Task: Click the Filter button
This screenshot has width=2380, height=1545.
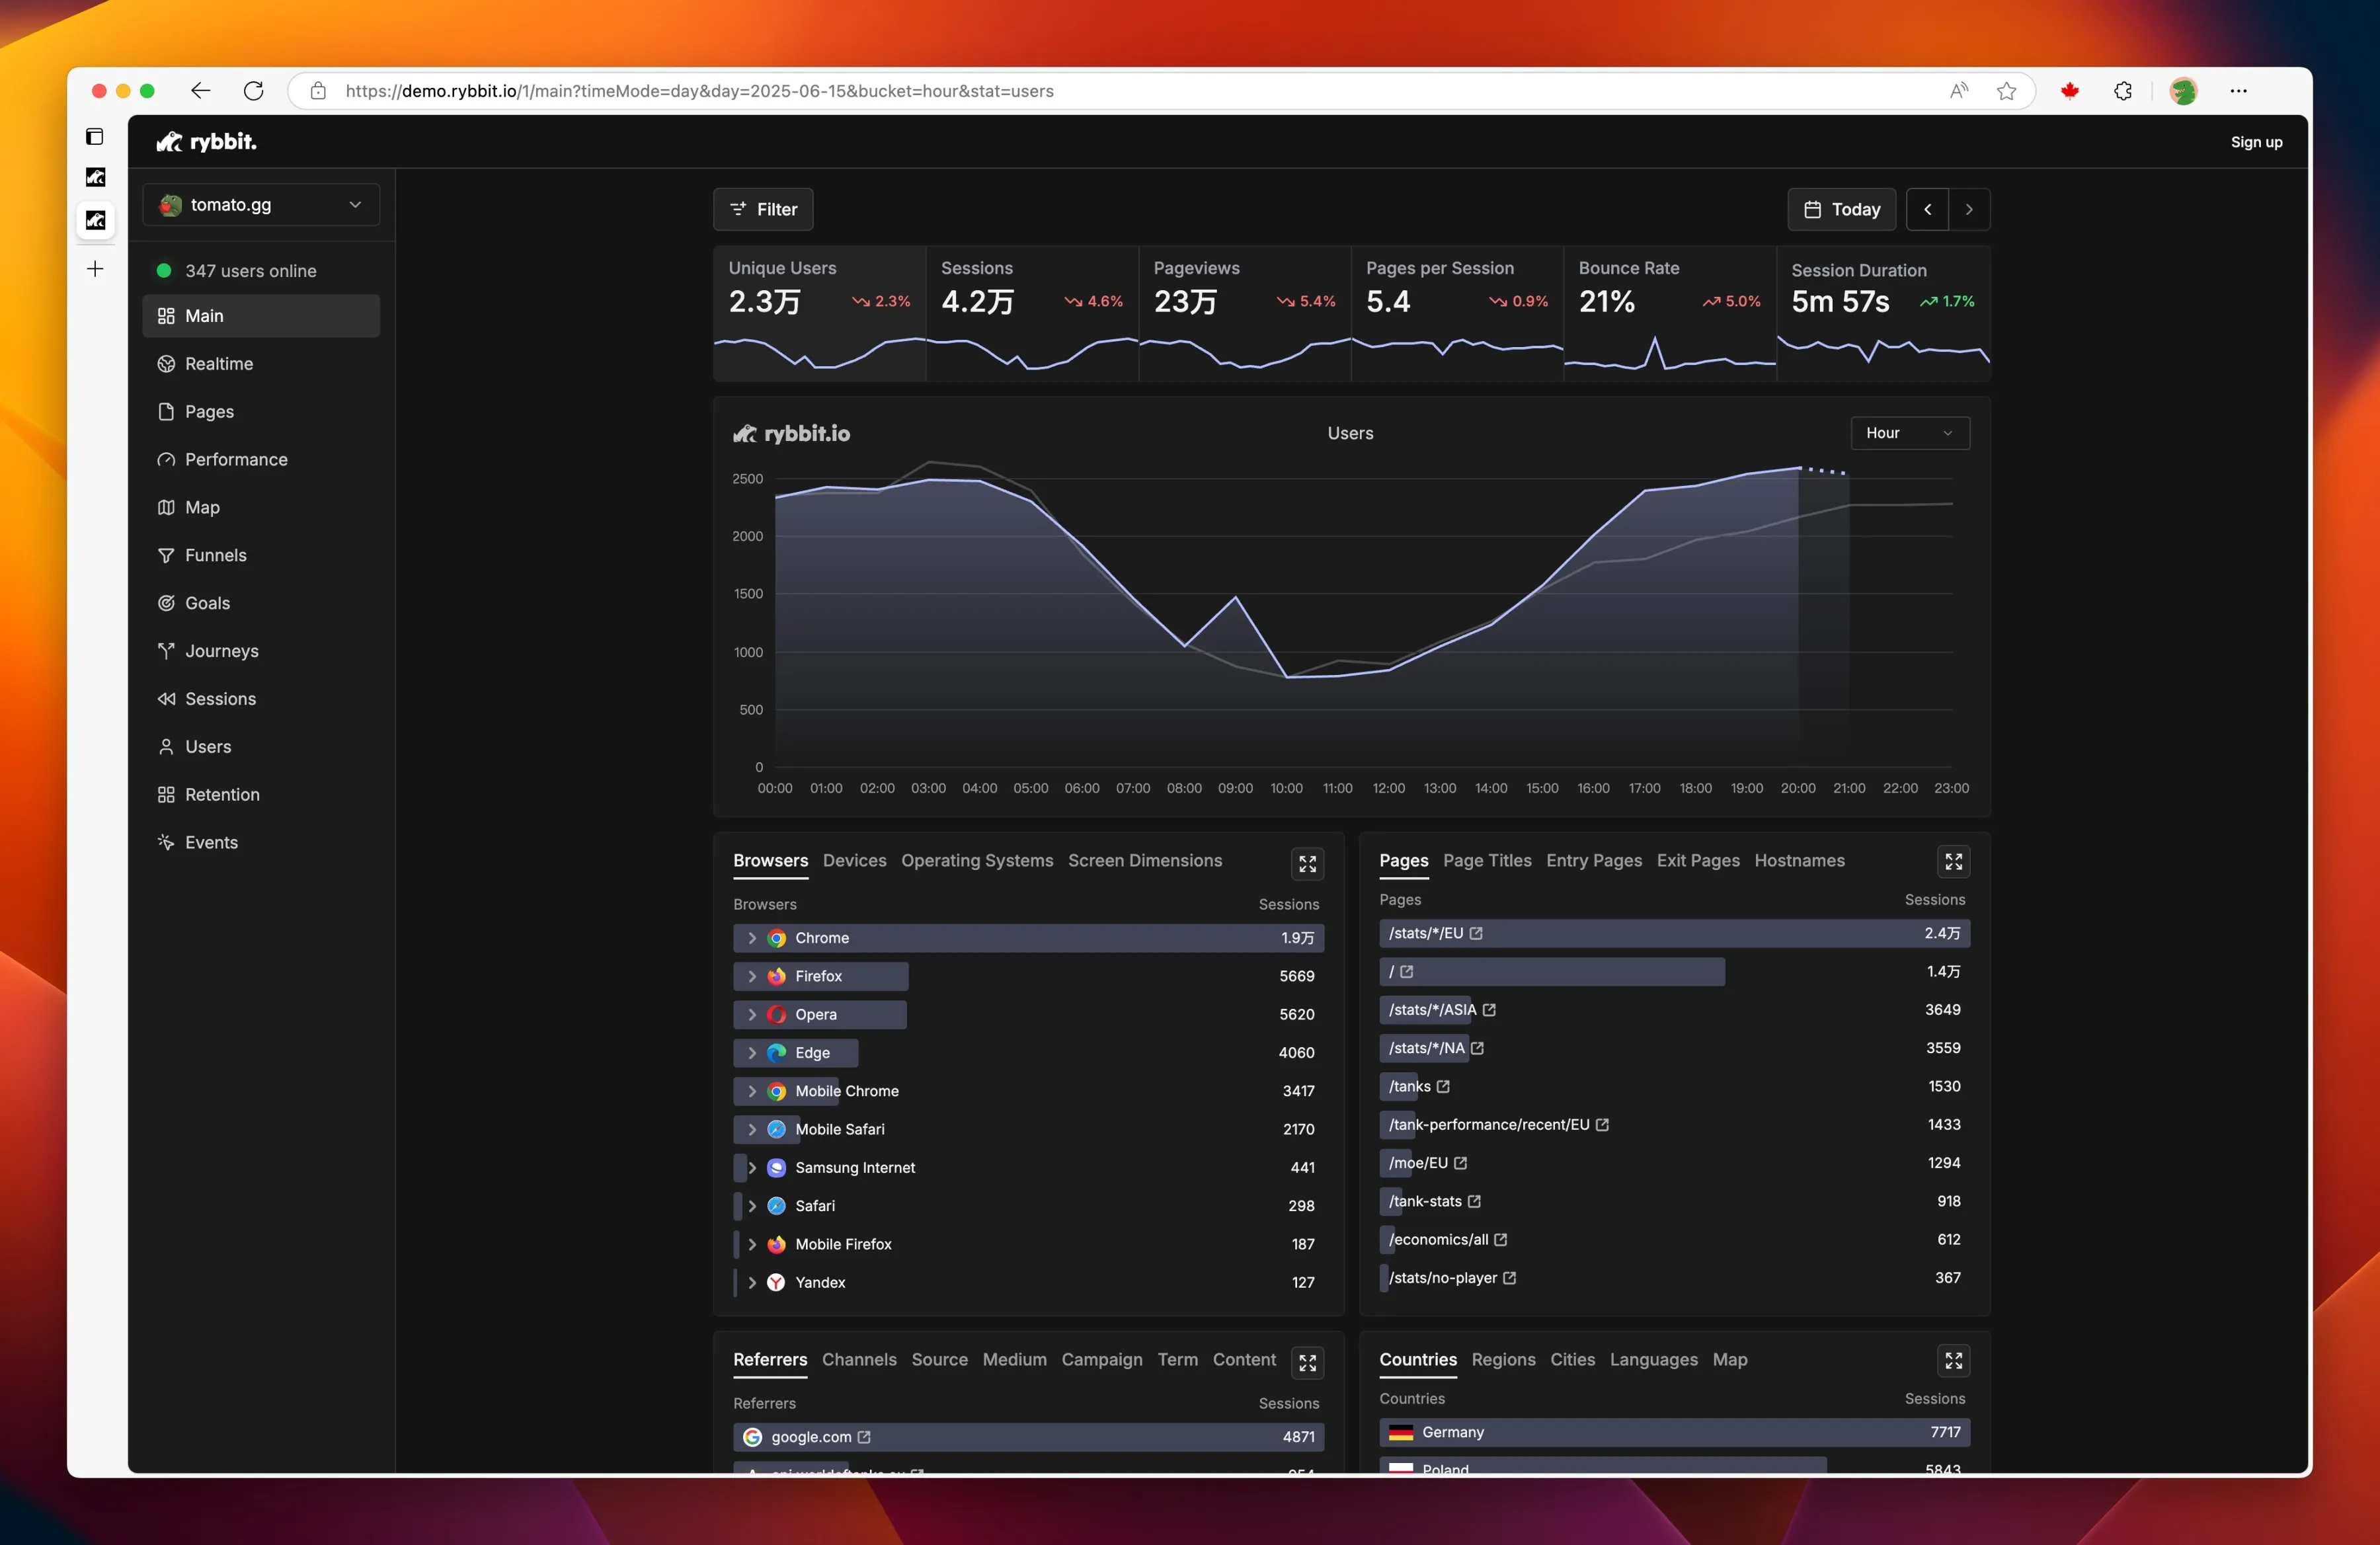Action: [x=763, y=209]
